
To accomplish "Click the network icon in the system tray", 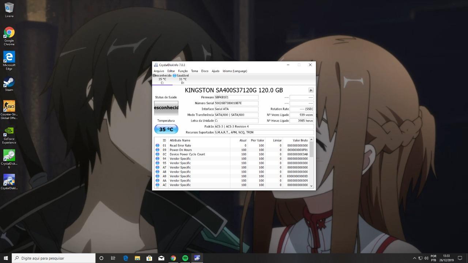I will click(420, 258).
